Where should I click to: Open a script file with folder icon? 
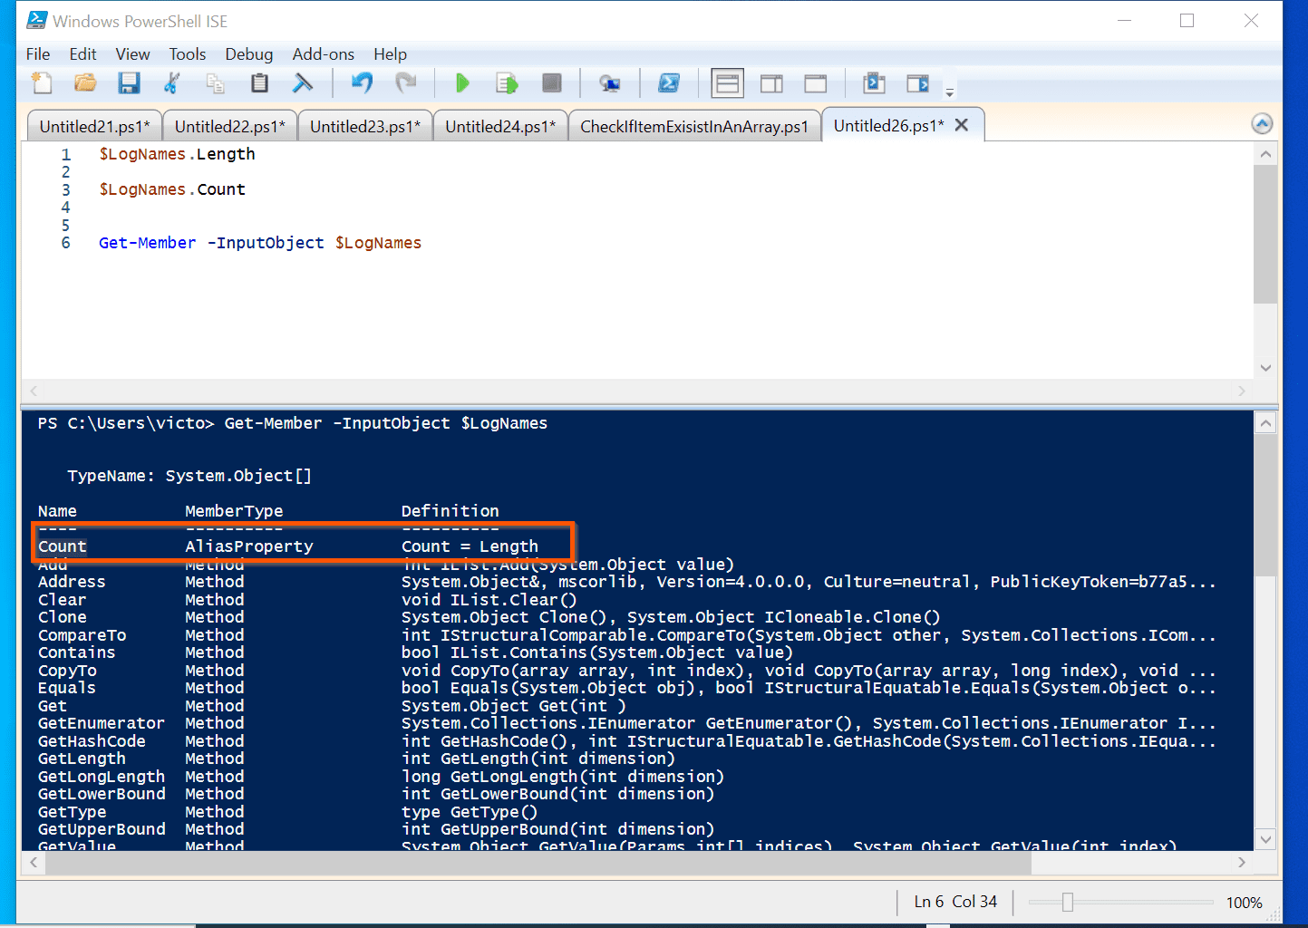[85, 83]
